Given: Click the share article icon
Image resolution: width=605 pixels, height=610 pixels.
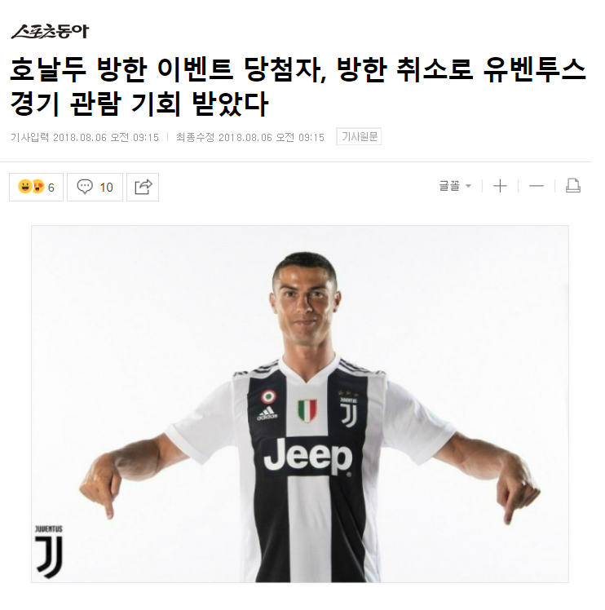Looking at the screenshot, I should tap(143, 187).
